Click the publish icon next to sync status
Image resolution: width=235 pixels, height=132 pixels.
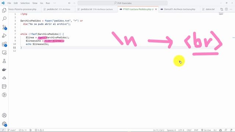pos(31,130)
